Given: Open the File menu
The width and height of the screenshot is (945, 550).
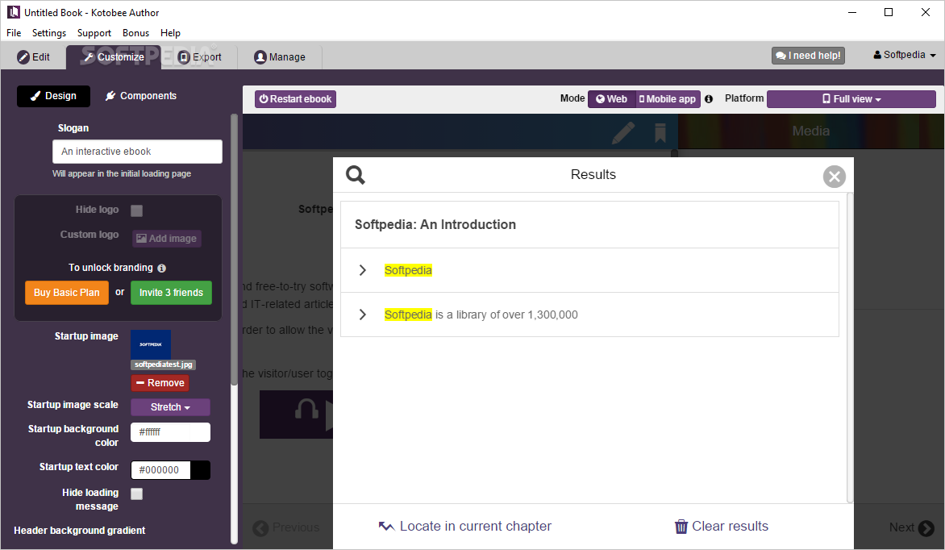Looking at the screenshot, I should tap(14, 32).
